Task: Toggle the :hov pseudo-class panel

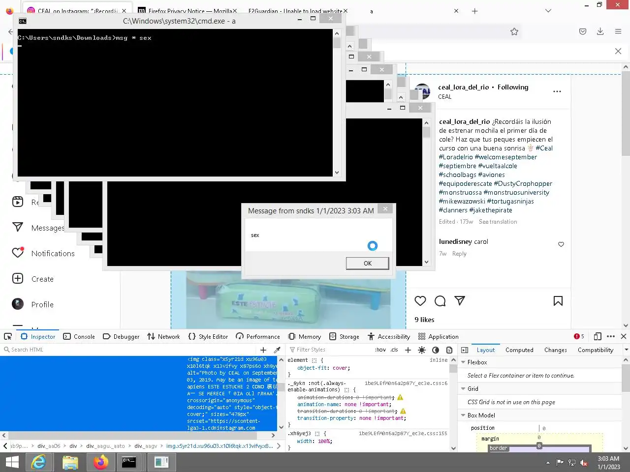Action: coord(380,350)
